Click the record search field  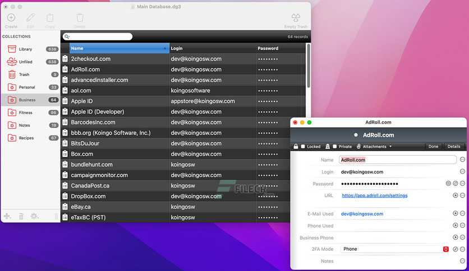(98, 36)
